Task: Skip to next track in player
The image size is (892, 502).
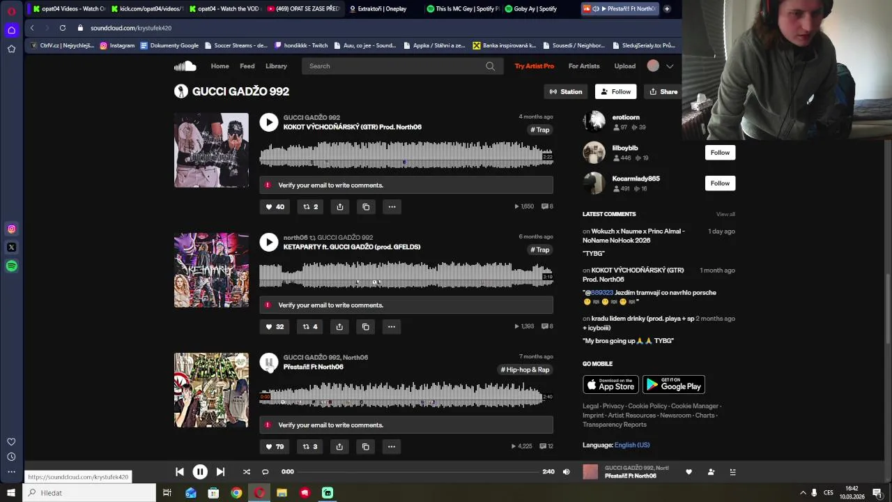Action: click(x=220, y=472)
